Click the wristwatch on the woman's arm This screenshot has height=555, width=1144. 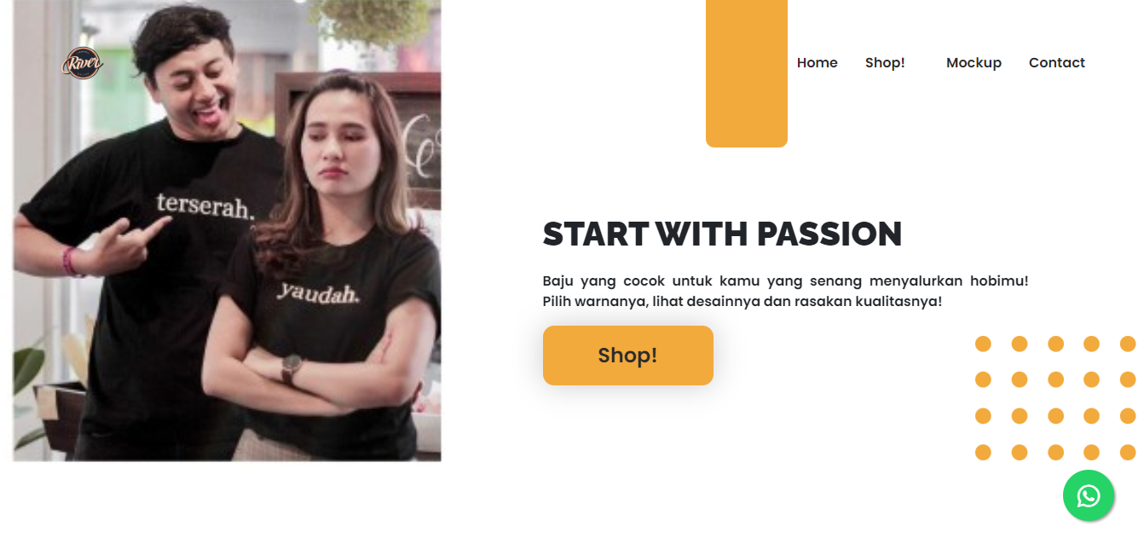pyautogui.click(x=292, y=367)
